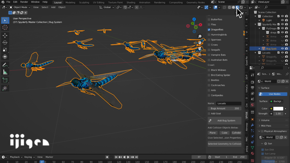
Task: Expand the Volume panel
Action: point(259,120)
